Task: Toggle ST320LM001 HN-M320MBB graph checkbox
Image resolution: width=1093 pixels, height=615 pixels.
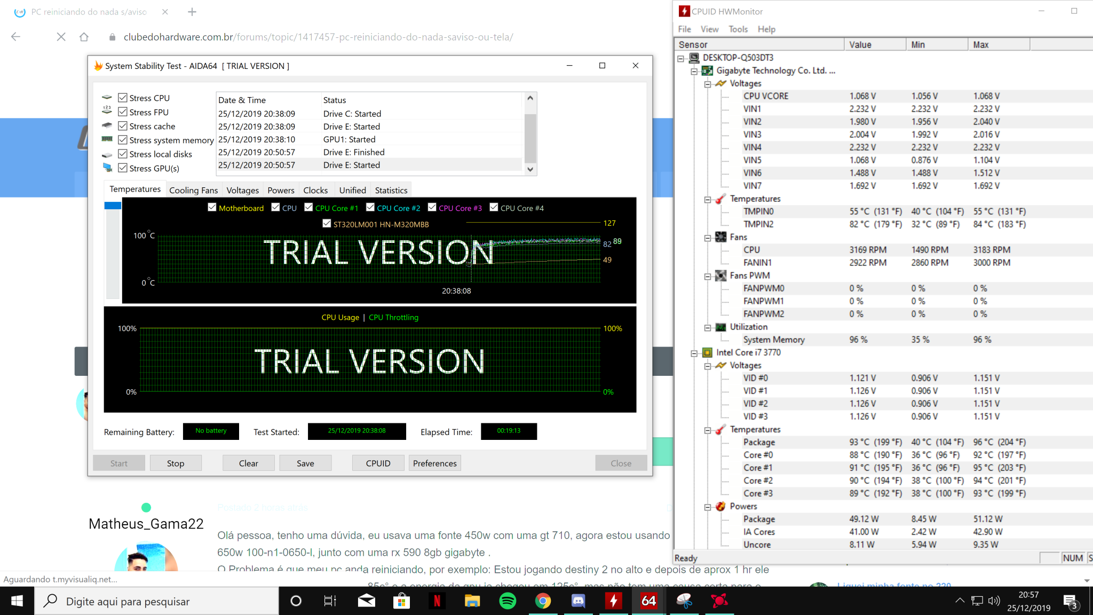Action: pos(327,223)
